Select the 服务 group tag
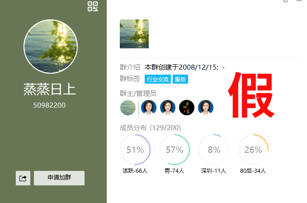 point(180,79)
